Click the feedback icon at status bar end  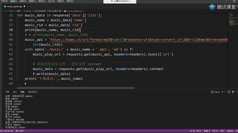(237, 131)
